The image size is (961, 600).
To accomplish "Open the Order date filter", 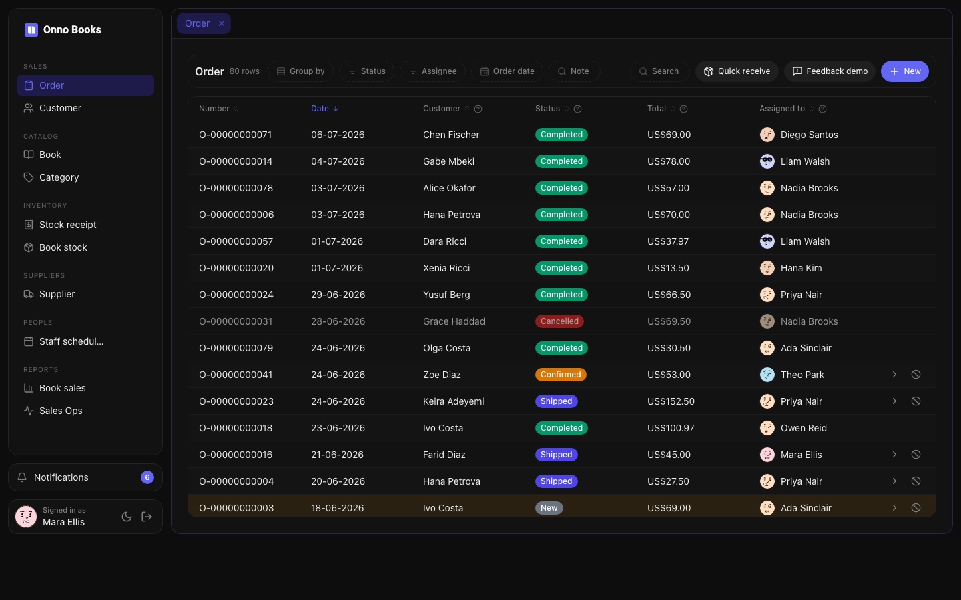I will [x=507, y=71].
